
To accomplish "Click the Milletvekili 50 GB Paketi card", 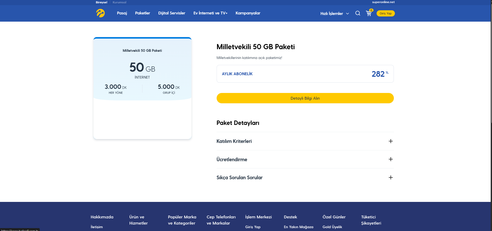I will click(x=142, y=88).
